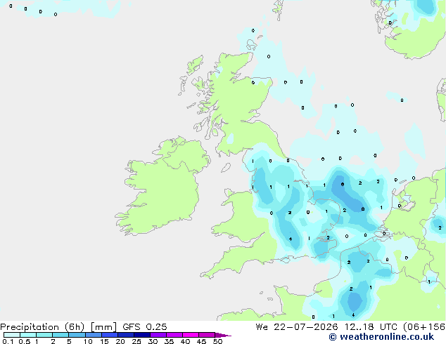Click the 20 to 25 mm legend swatch
Screen dimensions: 446x344
pyautogui.click(x=126, y=335)
